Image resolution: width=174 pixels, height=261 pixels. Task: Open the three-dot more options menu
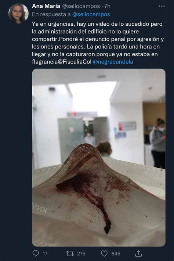tap(162, 6)
